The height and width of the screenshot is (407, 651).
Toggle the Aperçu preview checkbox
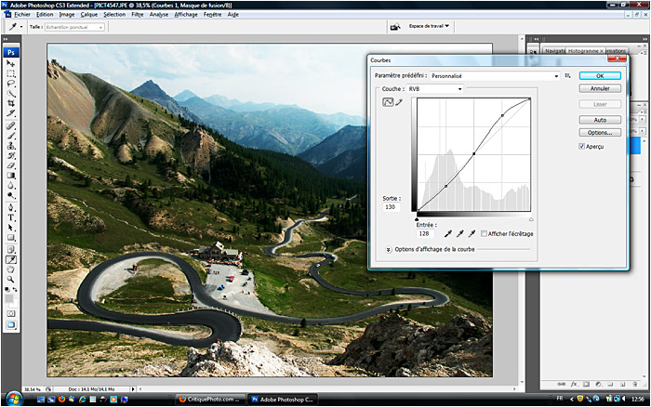tap(582, 146)
